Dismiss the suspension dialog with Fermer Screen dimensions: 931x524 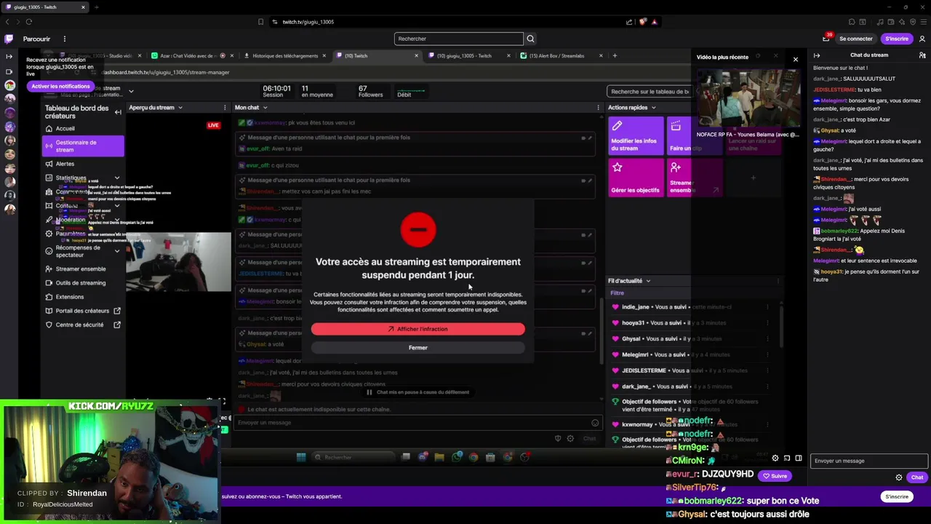(417, 348)
